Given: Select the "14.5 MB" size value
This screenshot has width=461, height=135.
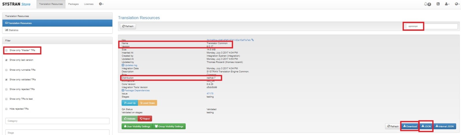Looking at the screenshot, I should 211,50.
